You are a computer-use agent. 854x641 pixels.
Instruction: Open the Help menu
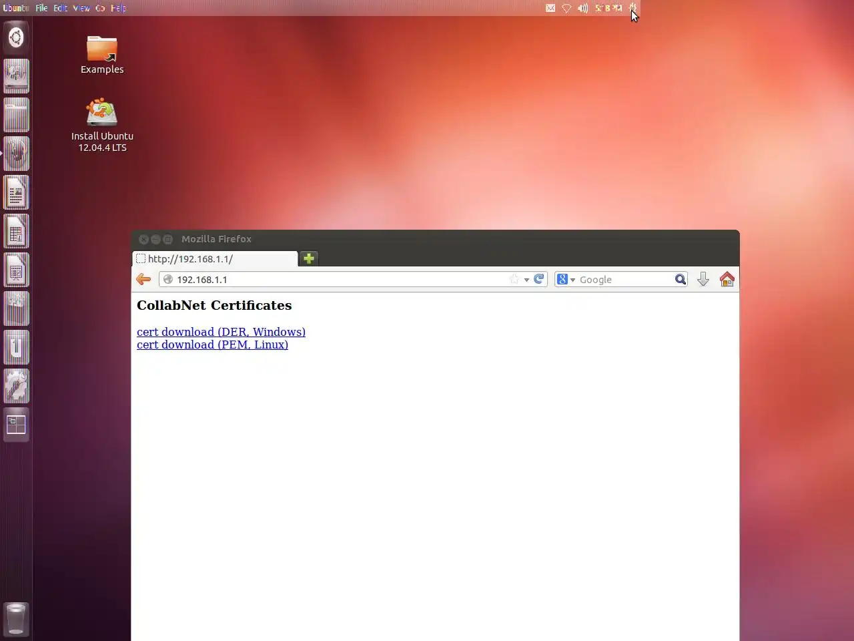pos(118,8)
